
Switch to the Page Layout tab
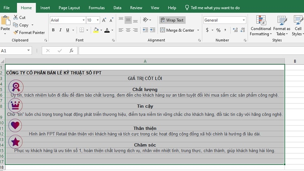(x=69, y=8)
